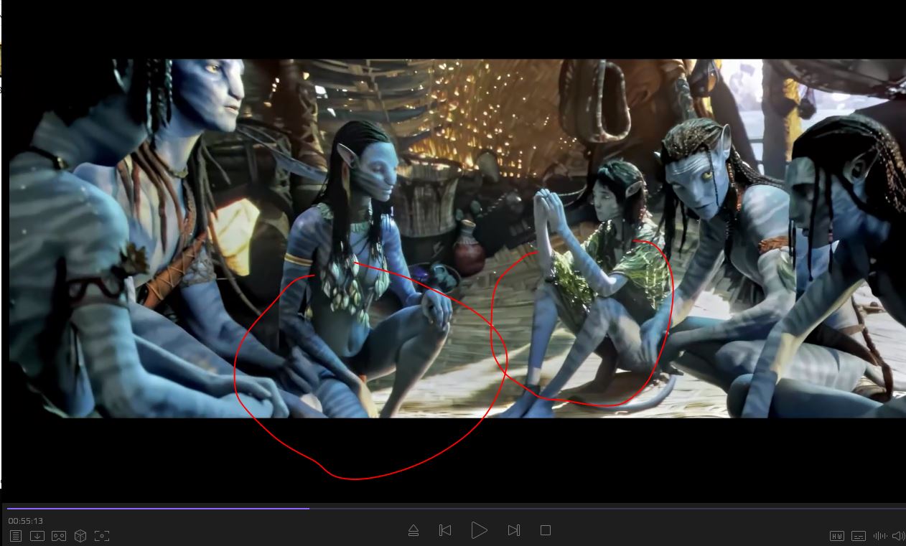Screen dimensions: 906x546
Task: Capture a screenshot with the frame icon
Action: [102, 536]
